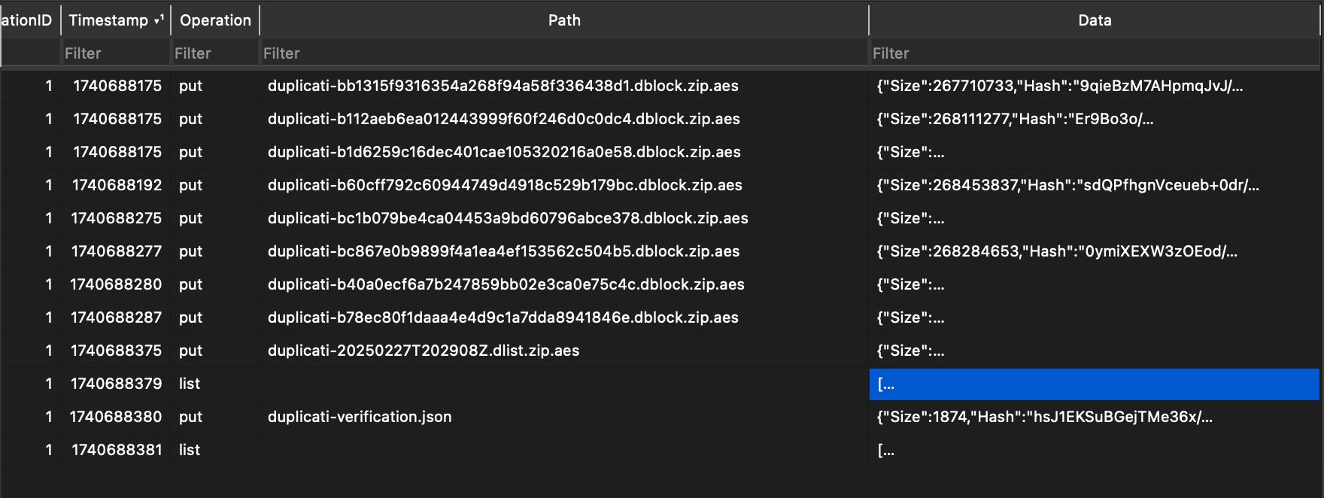Focus the Filter field under Operation
Viewport: 1324px width, 498px height.
tap(215, 53)
